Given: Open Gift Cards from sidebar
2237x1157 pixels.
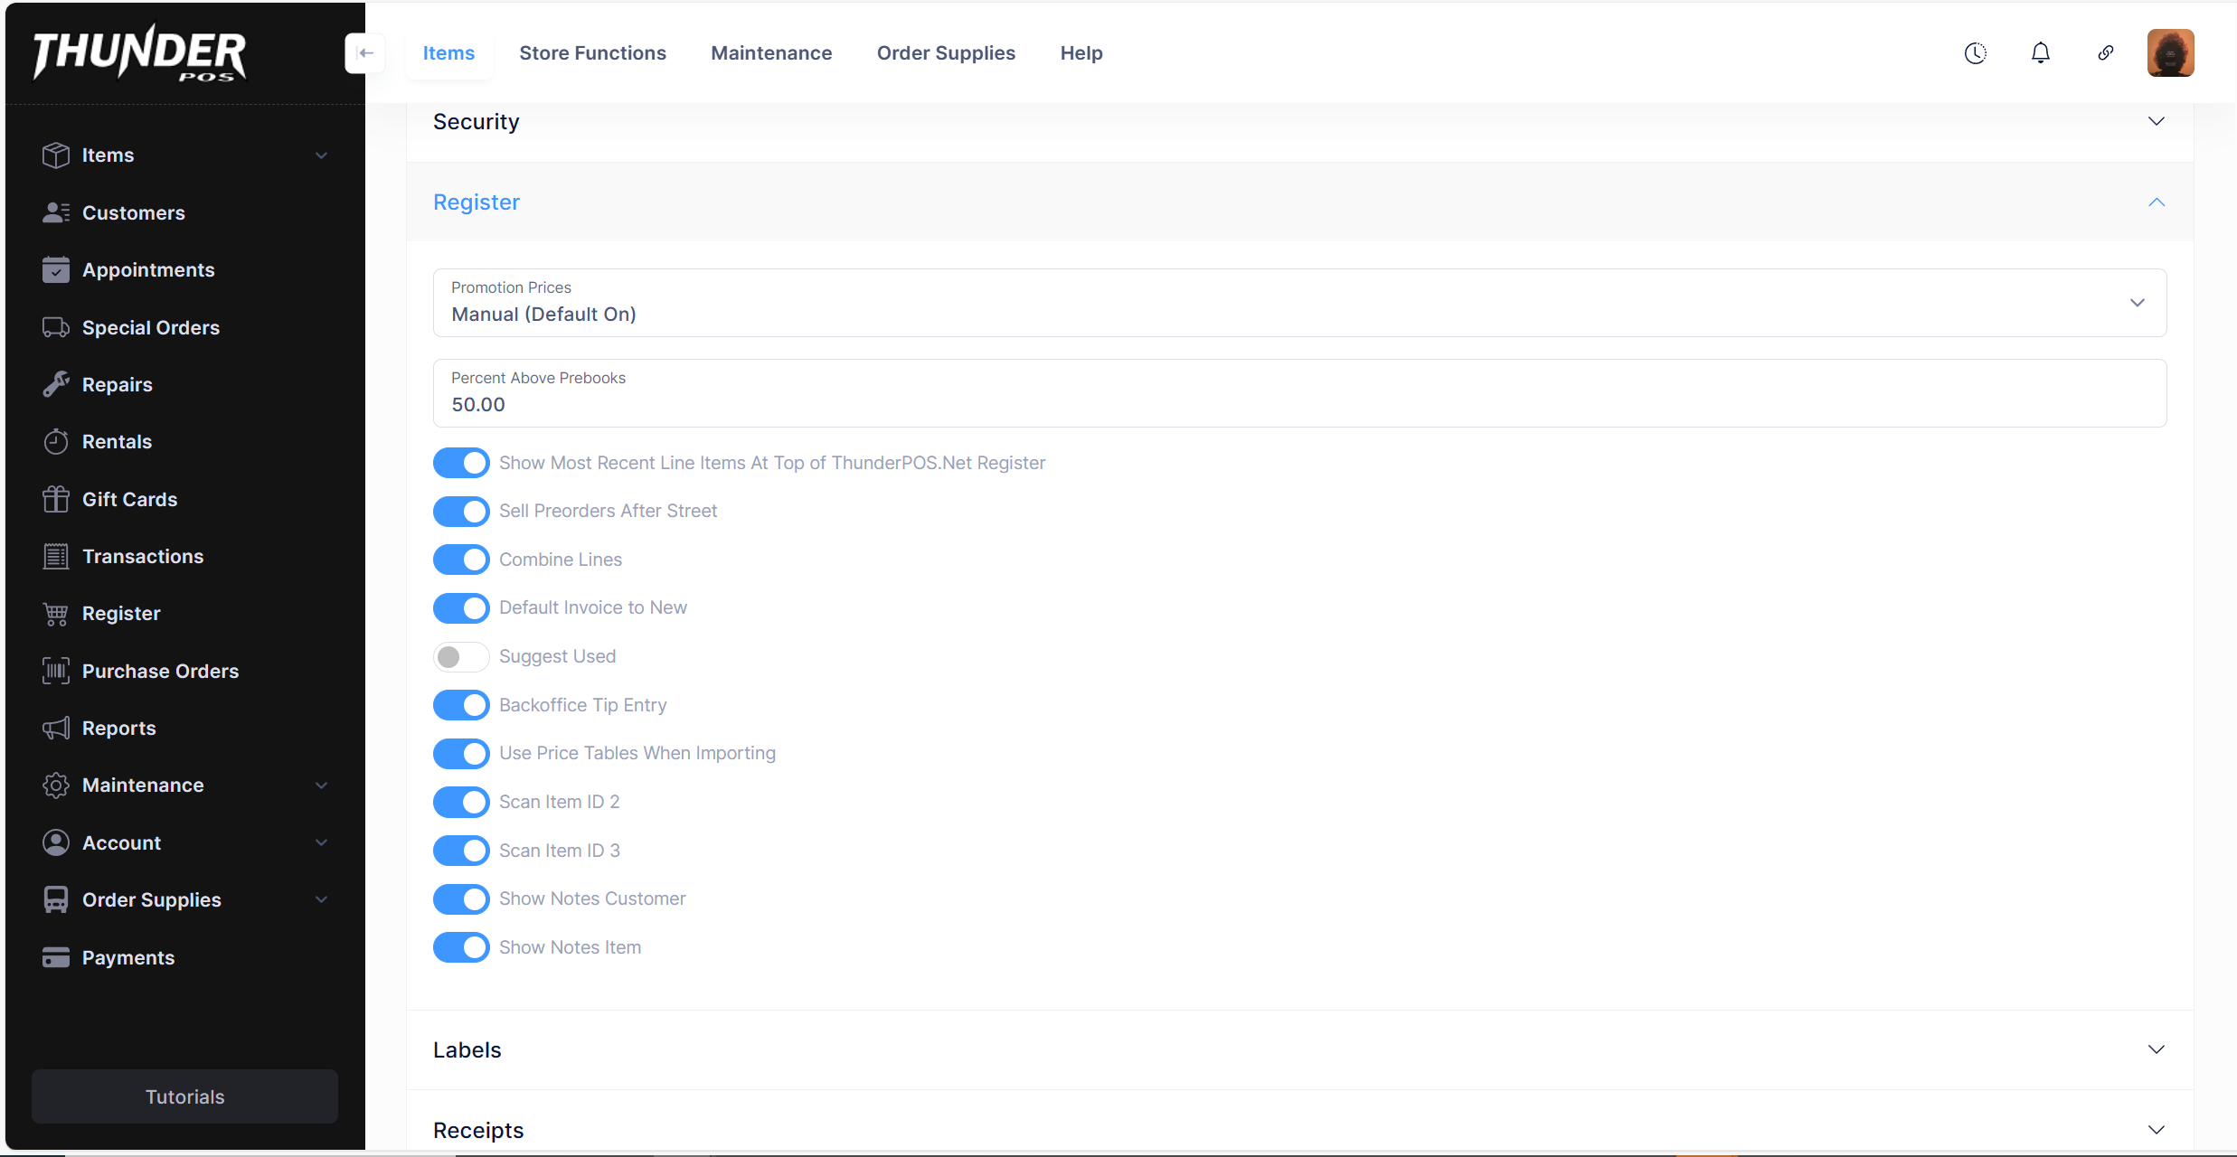Looking at the screenshot, I should pos(129,499).
